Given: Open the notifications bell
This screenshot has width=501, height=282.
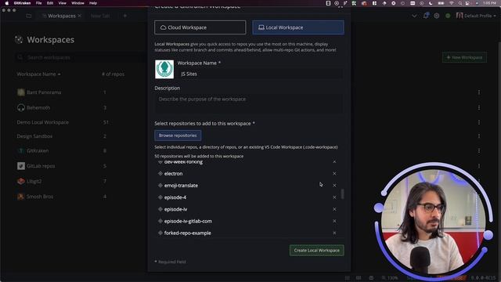Looking at the screenshot, I should pyautogui.click(x=426, y=16).
